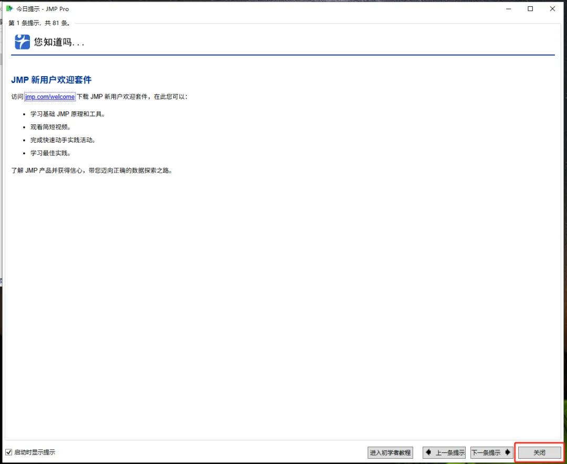Click the bullet 学习最佳实践
Image resolution: width=567 pixels, height=464 pixels.
(50, 153)
